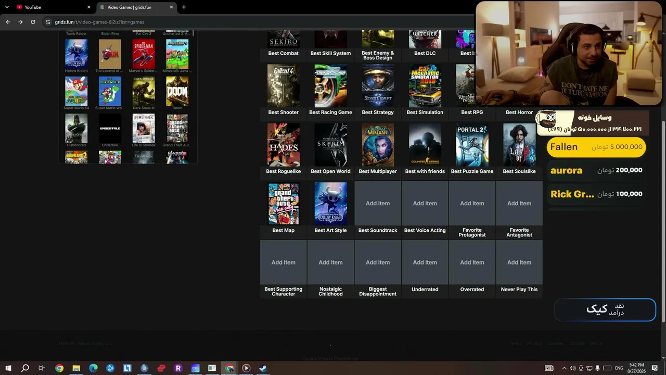Image resolution: width=666 pixels, height=375 pixels.
Task: Open the Windows notification center
Action: [655, 368]
